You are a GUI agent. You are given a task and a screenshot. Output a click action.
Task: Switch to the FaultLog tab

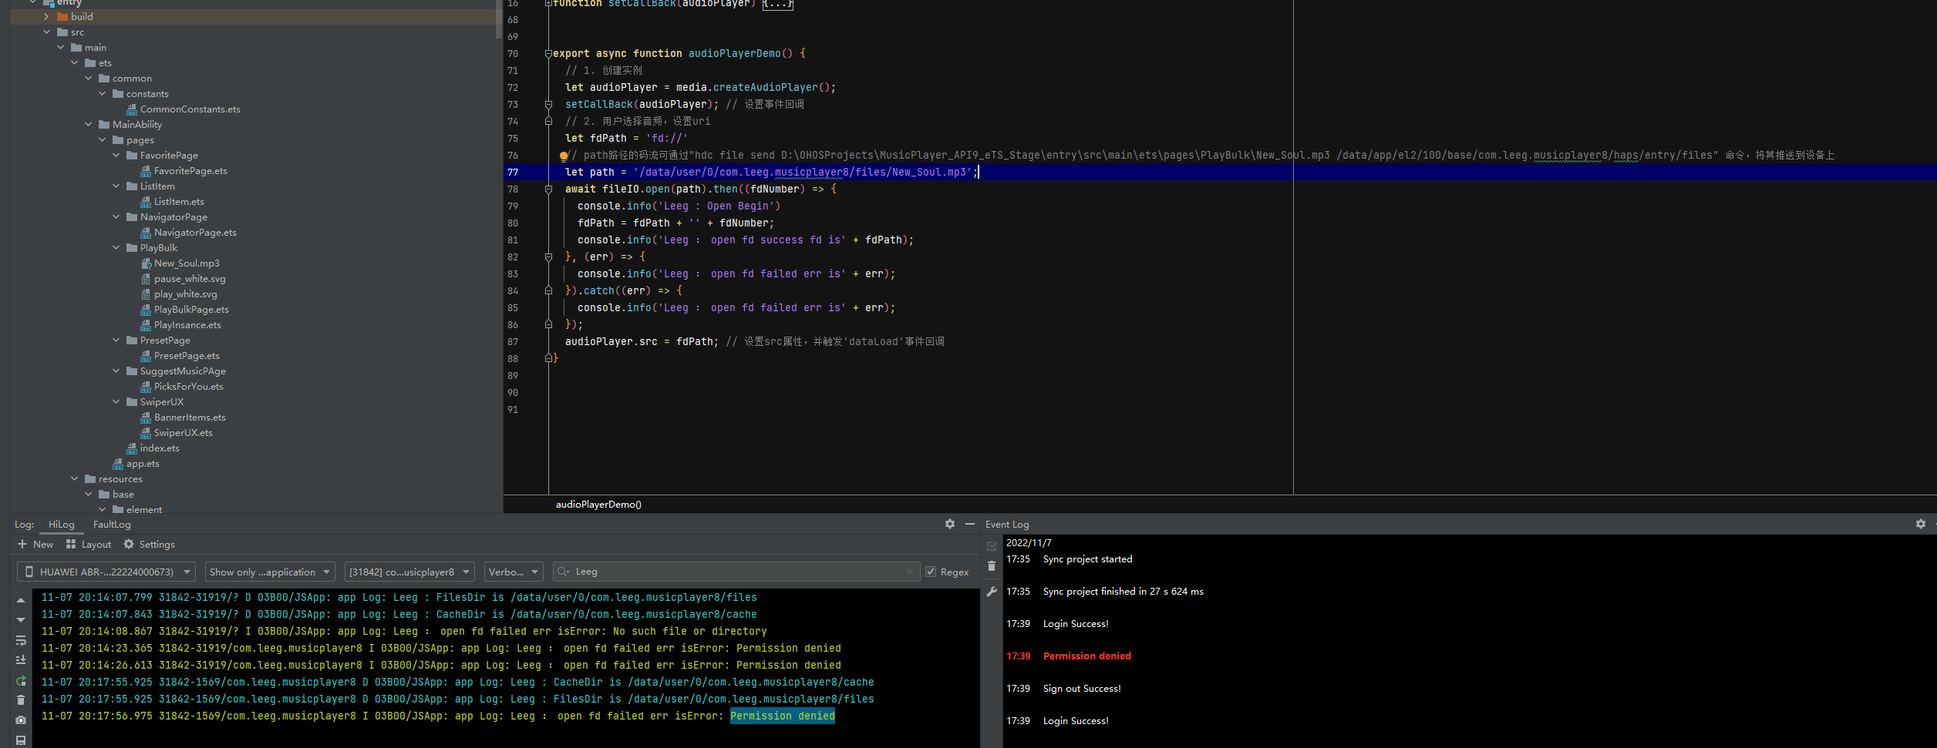(112, 525)
